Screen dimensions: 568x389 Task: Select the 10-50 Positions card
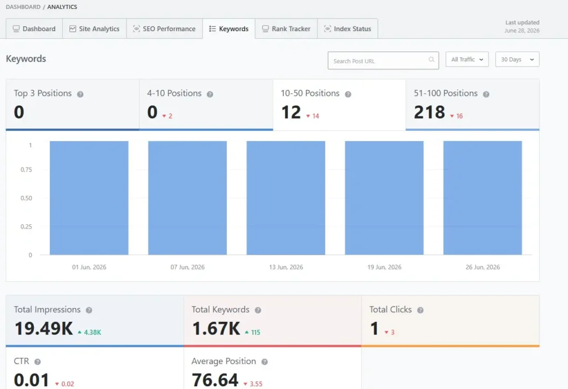[x=339, y=105]
